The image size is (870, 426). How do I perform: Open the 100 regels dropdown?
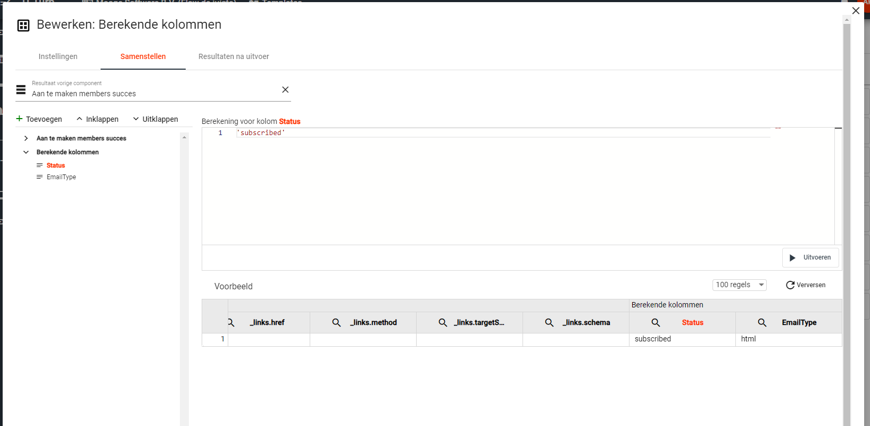(739, 285)
